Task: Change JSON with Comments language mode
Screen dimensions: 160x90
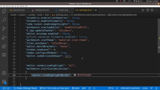Action: click(x=130, y=88)
